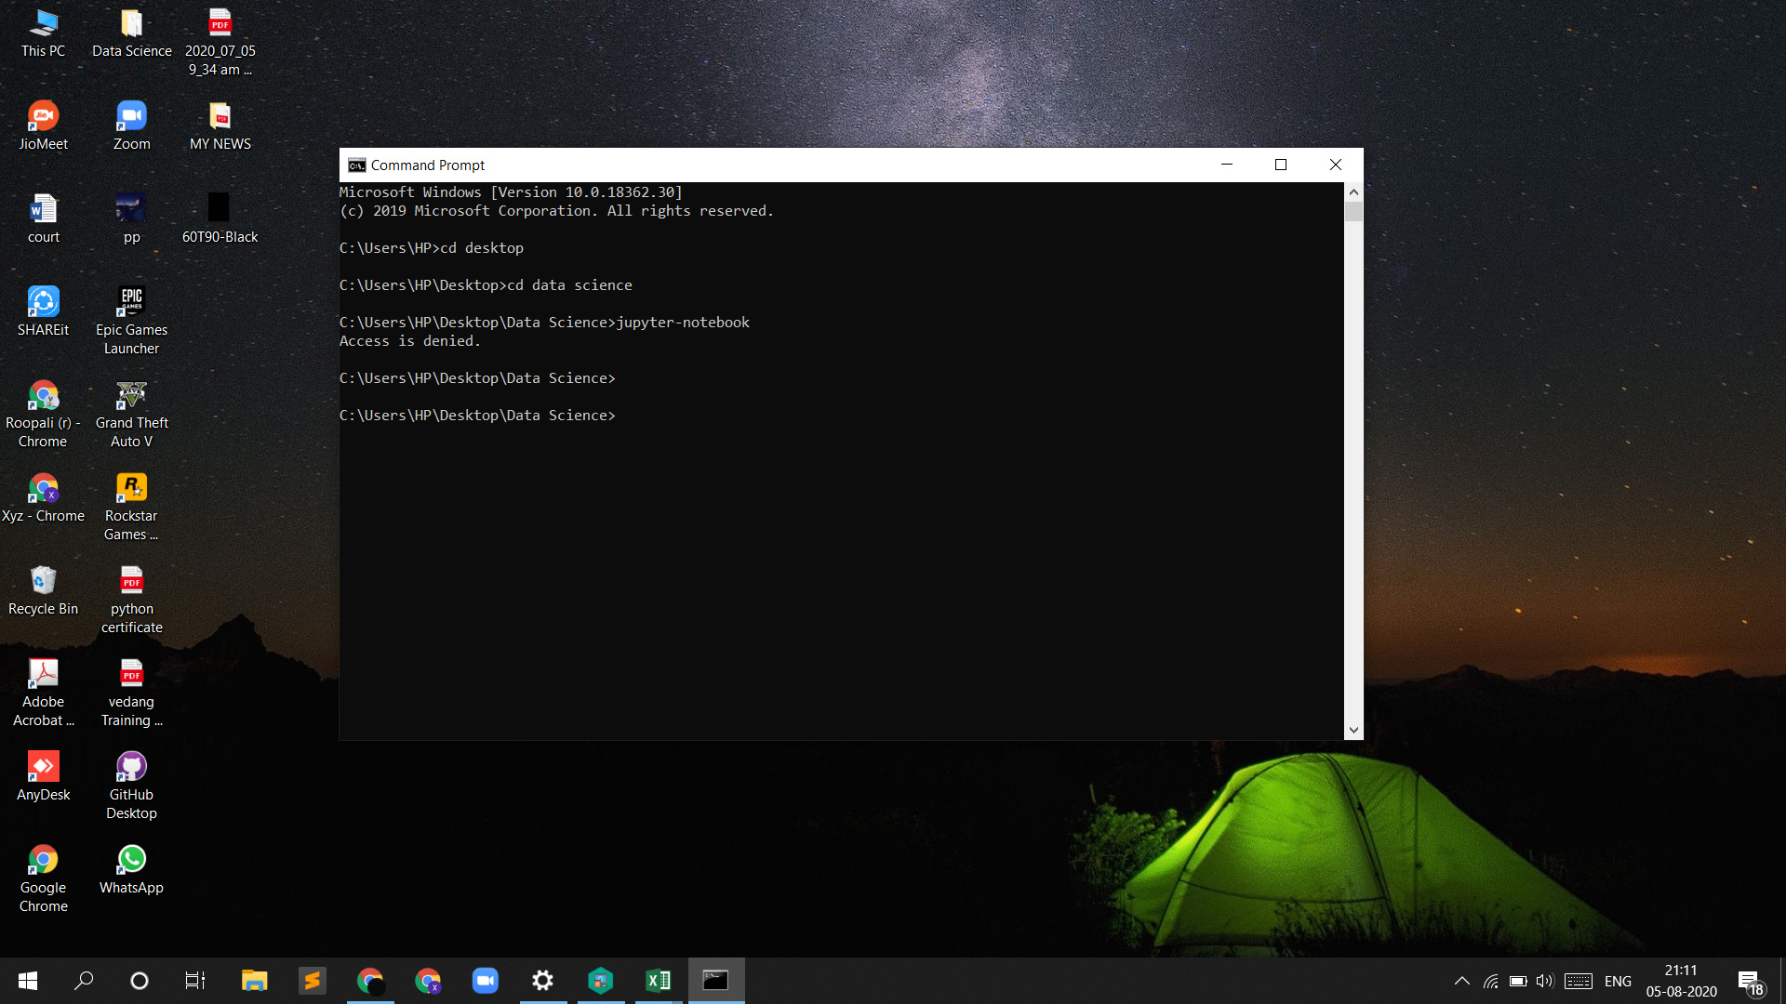Expand the hidden system tray icons
The image size is (1786, 1004).
pos(1461,981)
